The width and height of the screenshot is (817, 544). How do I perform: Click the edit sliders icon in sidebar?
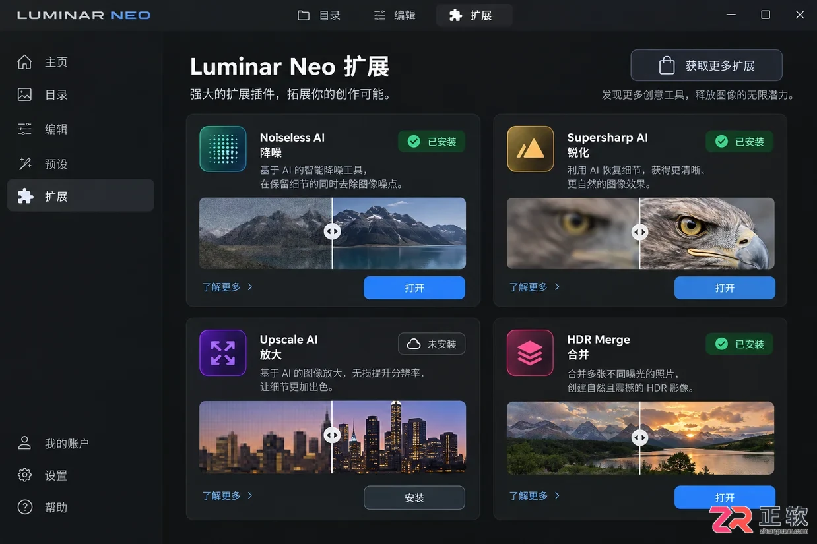(24, 129)
